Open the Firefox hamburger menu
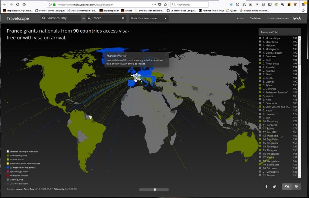This screenshot has height=198, width=309. tap(303, 5)
